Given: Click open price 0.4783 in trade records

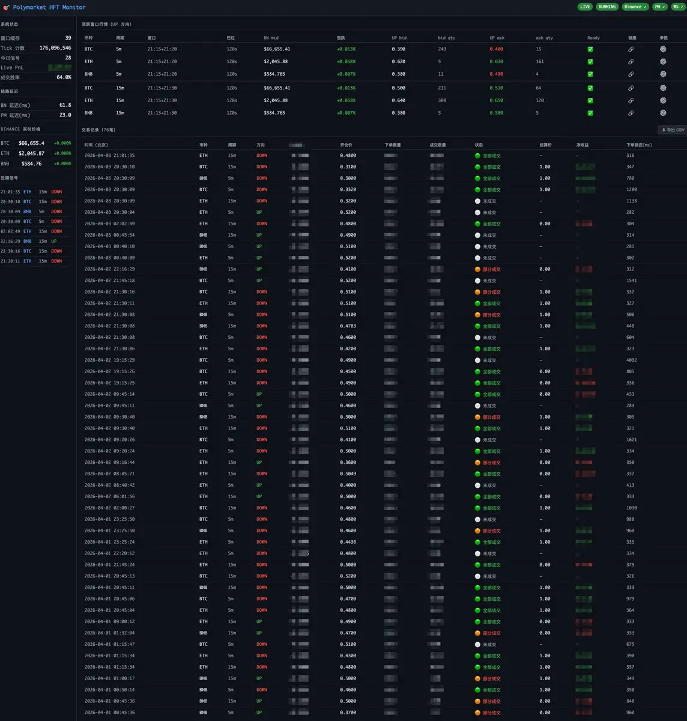Looking at the screenshot, I should pos(348,326).
